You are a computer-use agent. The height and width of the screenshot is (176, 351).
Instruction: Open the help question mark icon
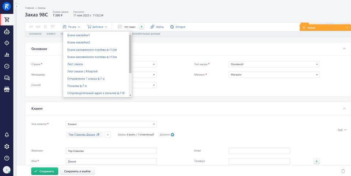(x=7, y=158)
